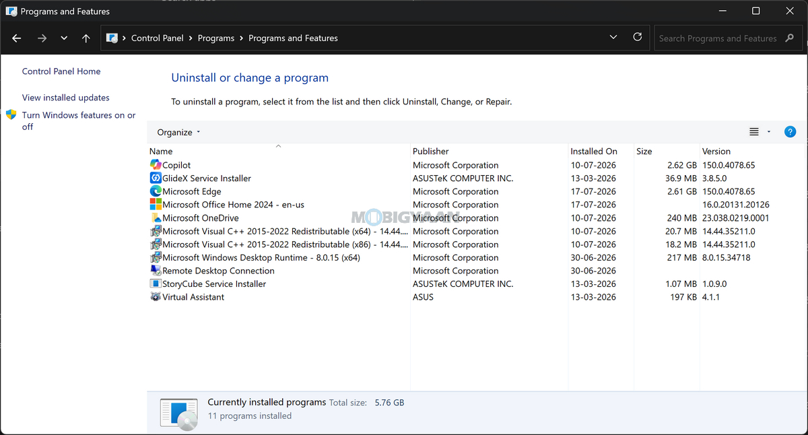Click the GlideX Service Installer icon
Viewport: 808px width, 435px height.
tap(156, 178)
